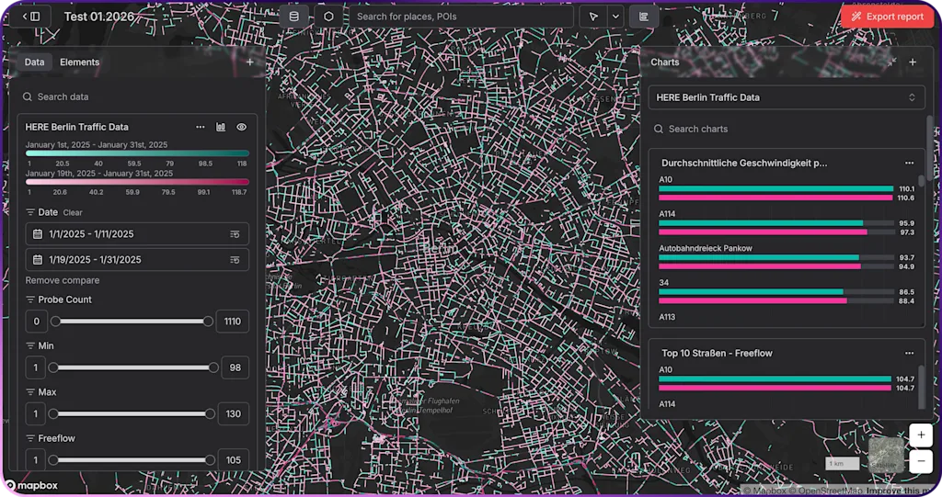Viewport: 942px width, 497px height.
Task: Switch to the Elements tab
Action: click(x=79, y=62)
